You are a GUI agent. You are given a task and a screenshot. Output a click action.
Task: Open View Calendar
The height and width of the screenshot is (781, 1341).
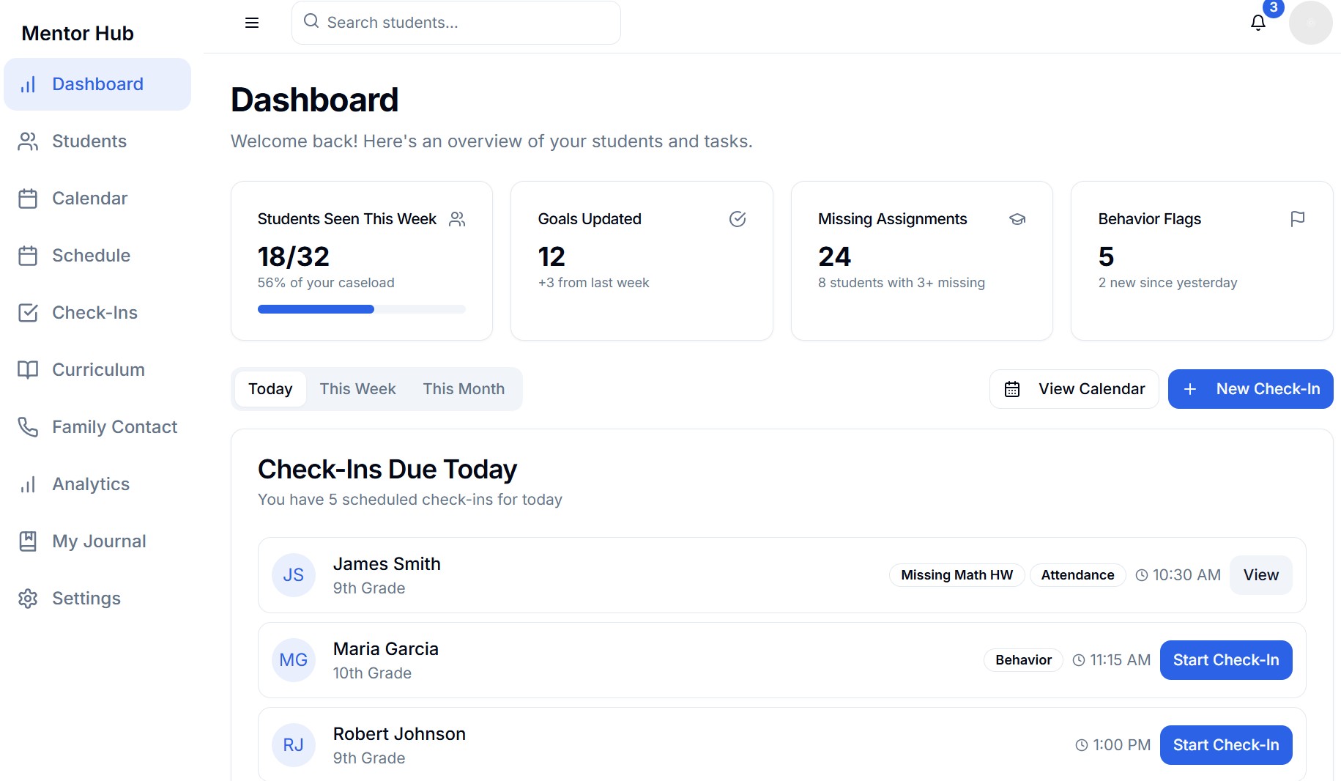click(x=1074, y=389)
